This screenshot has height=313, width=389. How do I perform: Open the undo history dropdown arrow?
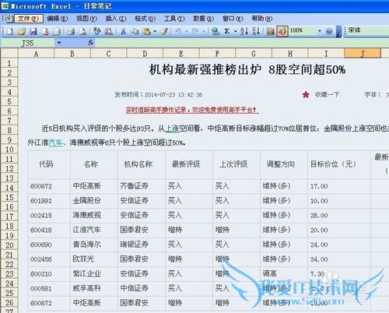187,31
